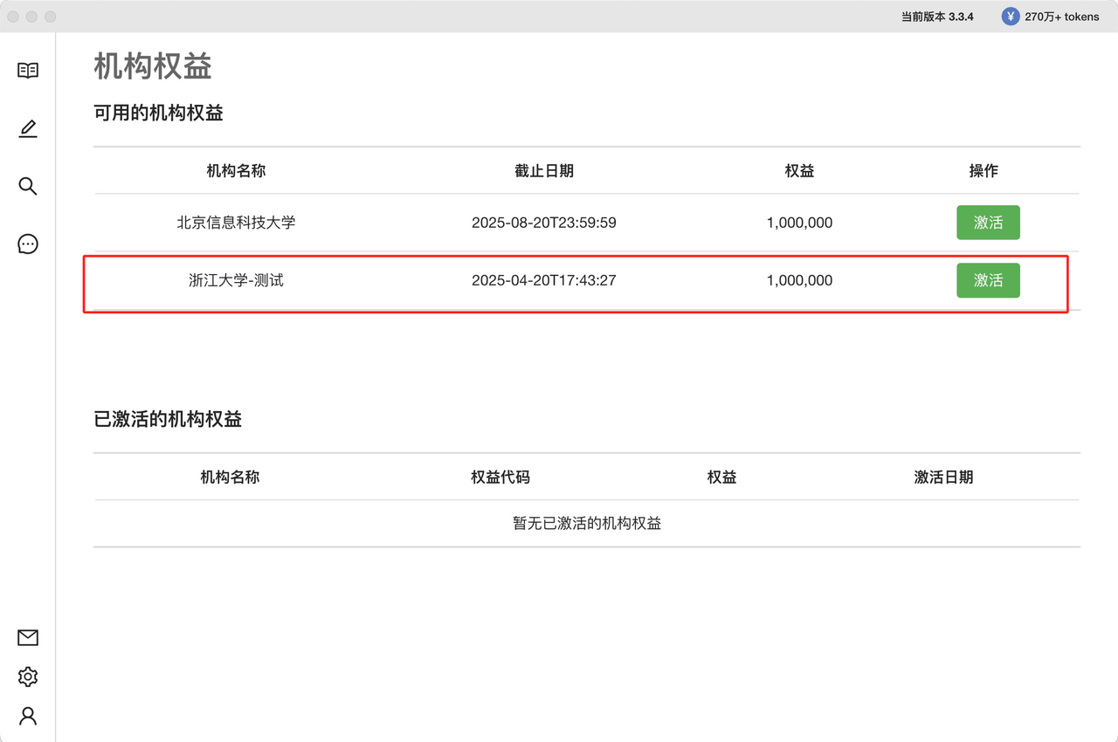Click the 已激活的机构权益 section heading

click(168, 419)
